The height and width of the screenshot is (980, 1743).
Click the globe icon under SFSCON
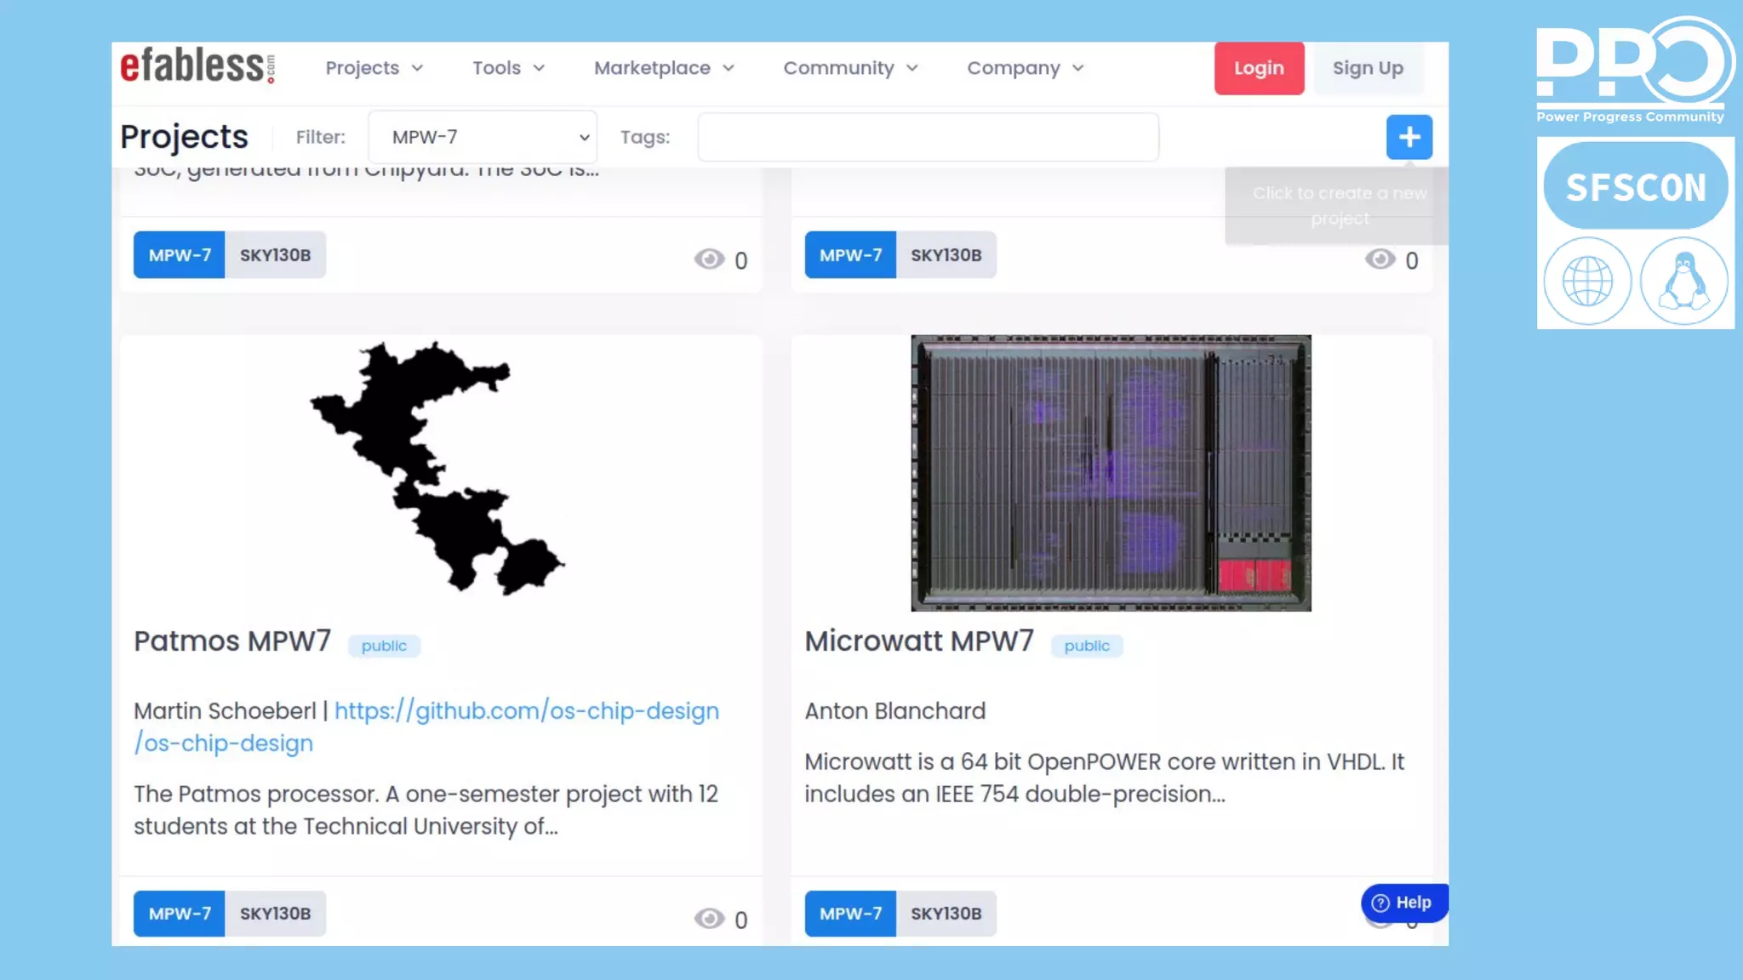[x=1587, y=281]
